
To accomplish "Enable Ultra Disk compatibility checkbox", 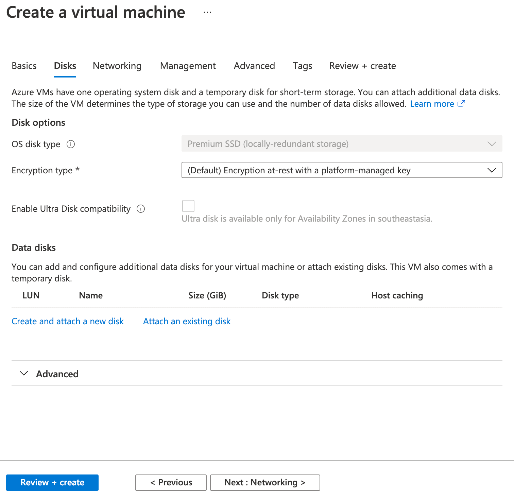I will click(x=188, y=206).
